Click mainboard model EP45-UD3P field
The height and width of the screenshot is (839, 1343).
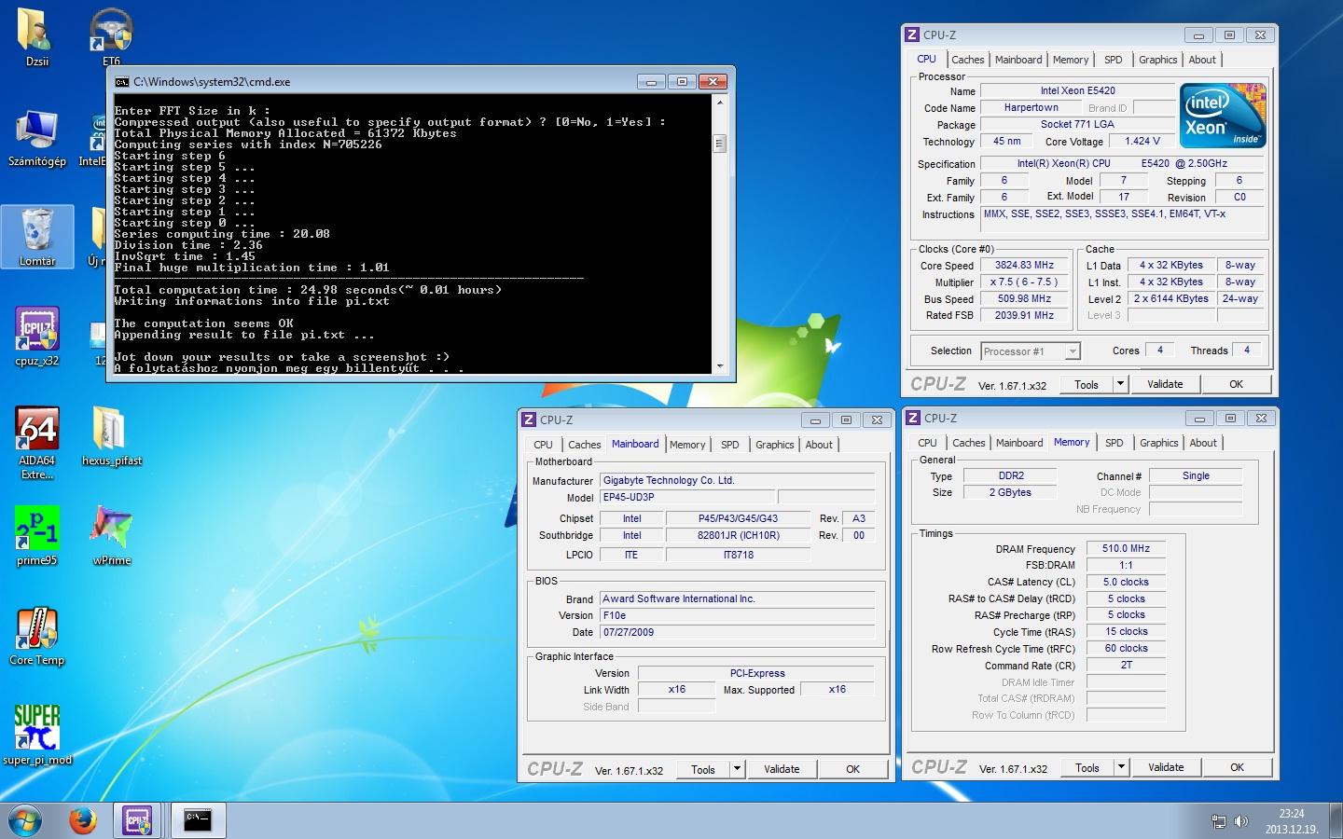point(687,497)
